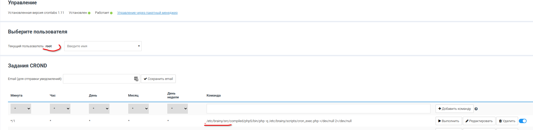The width and height of the screenshot is (533, 130).
Task: Click the help question mark icon
Action: (476, 109)
